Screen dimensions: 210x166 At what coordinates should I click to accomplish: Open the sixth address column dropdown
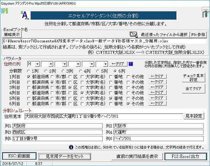click(105, 64)
